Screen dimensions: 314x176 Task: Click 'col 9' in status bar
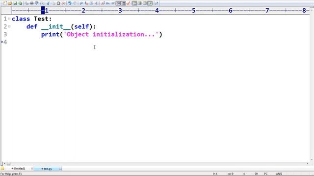[230, 174]
